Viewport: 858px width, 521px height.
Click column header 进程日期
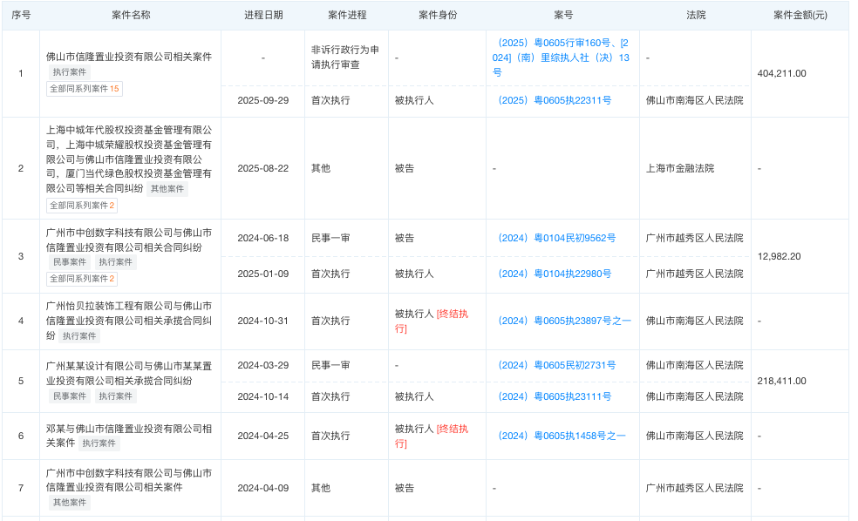[263, 16]
